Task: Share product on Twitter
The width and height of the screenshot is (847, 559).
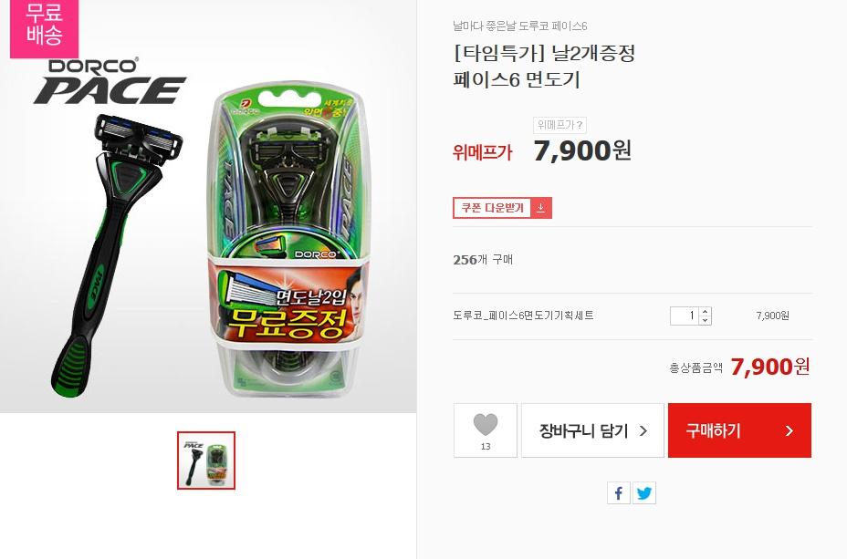Action: pyautogui.click(x=643, y=492)
